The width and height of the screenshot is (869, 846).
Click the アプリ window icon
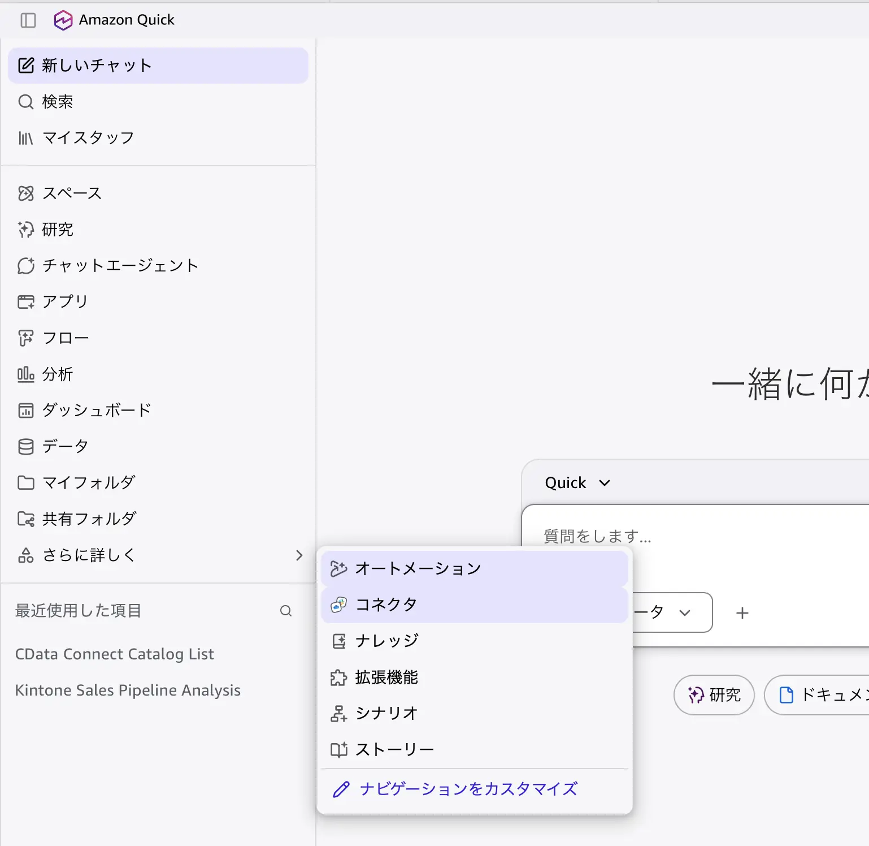click(x=26, y=302)
